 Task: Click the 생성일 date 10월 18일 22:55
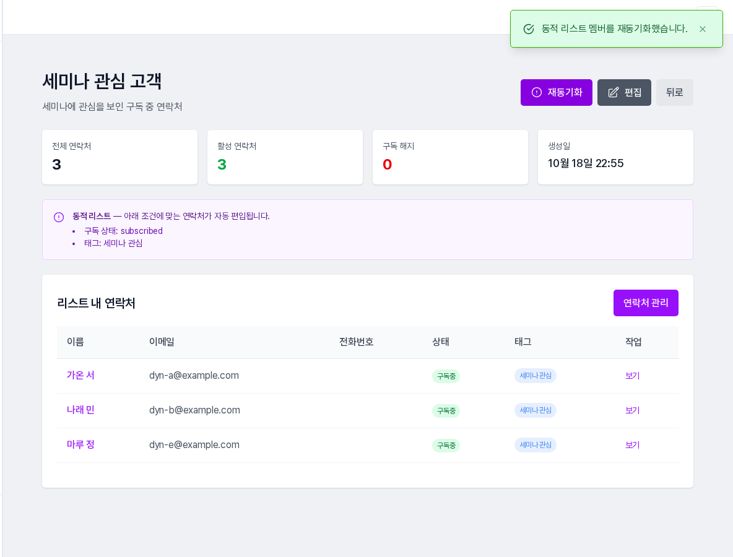pos(586,163)
